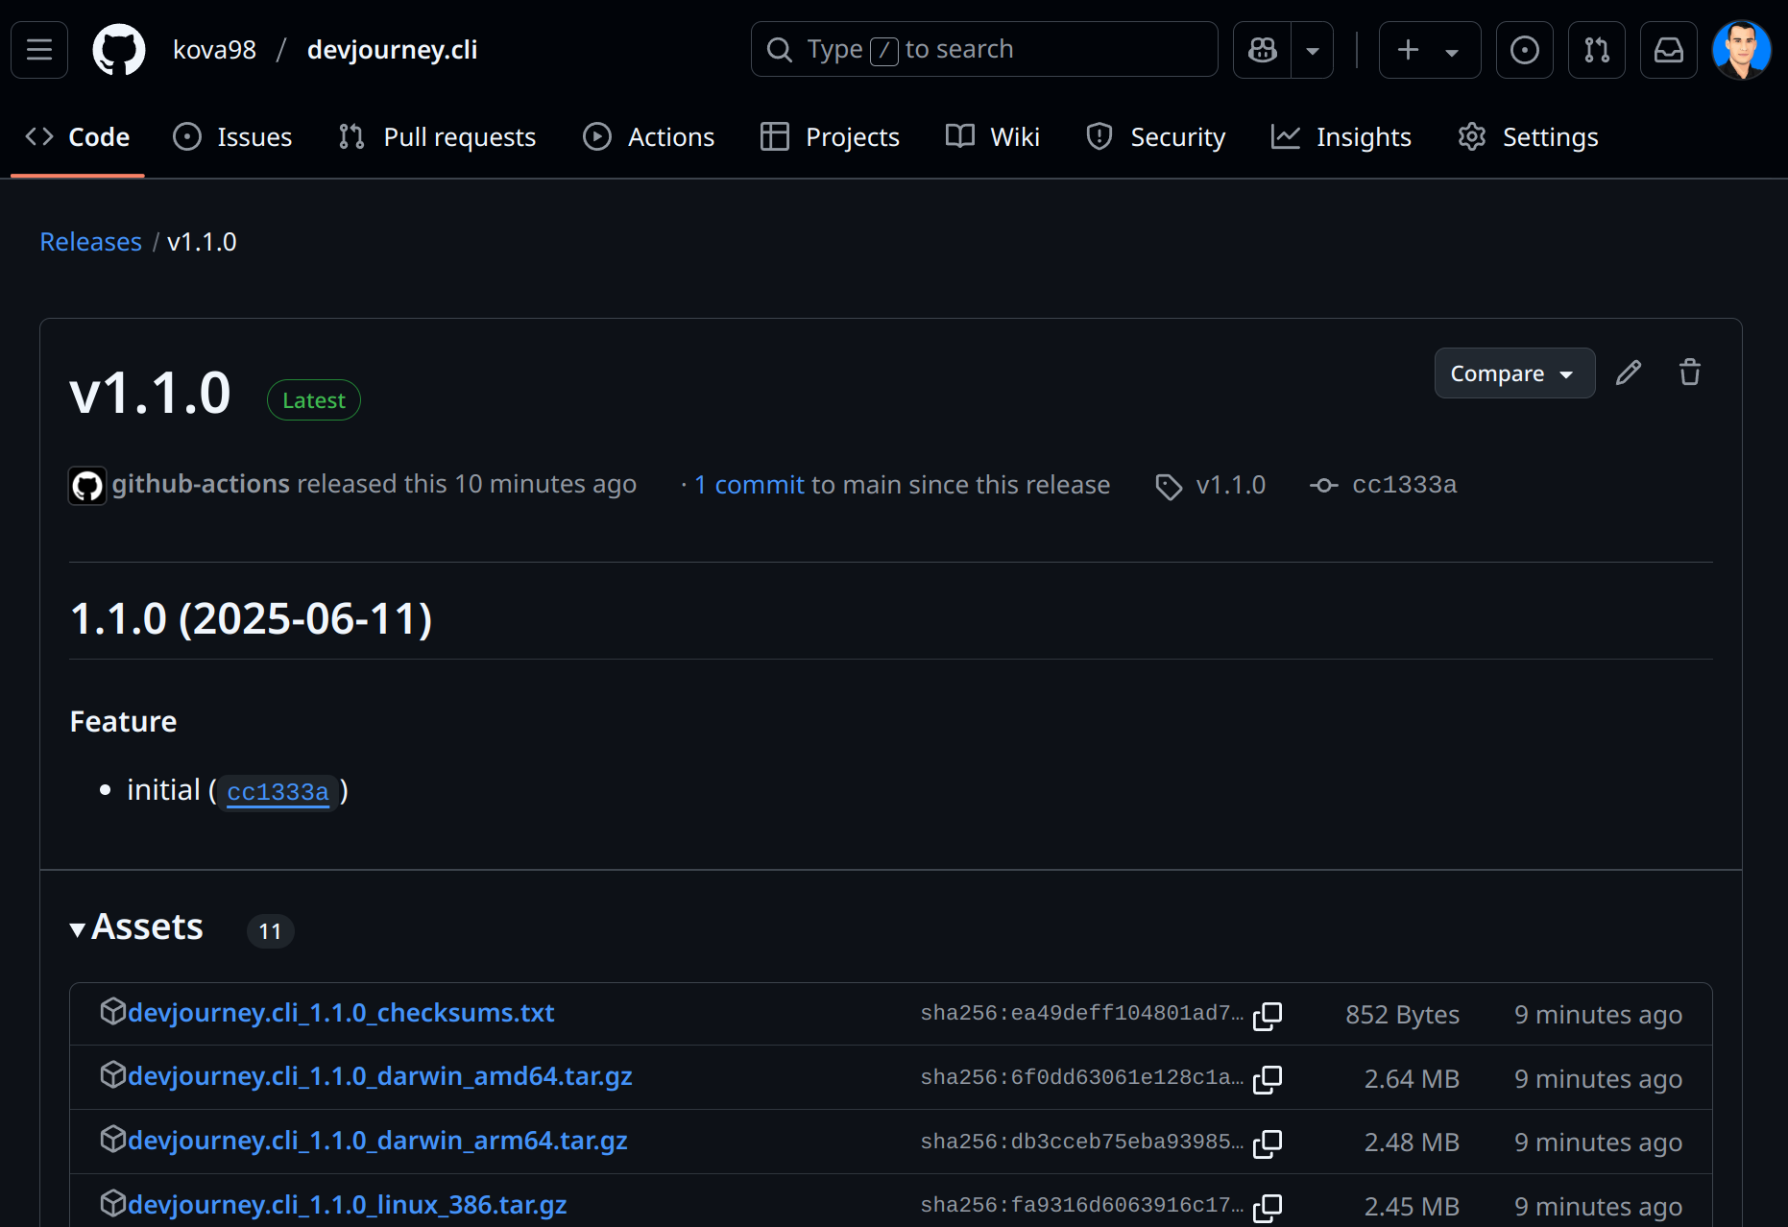Click the '2.64 MB' size text
This screenshot has height=1227, width=1788.
1412,1079
